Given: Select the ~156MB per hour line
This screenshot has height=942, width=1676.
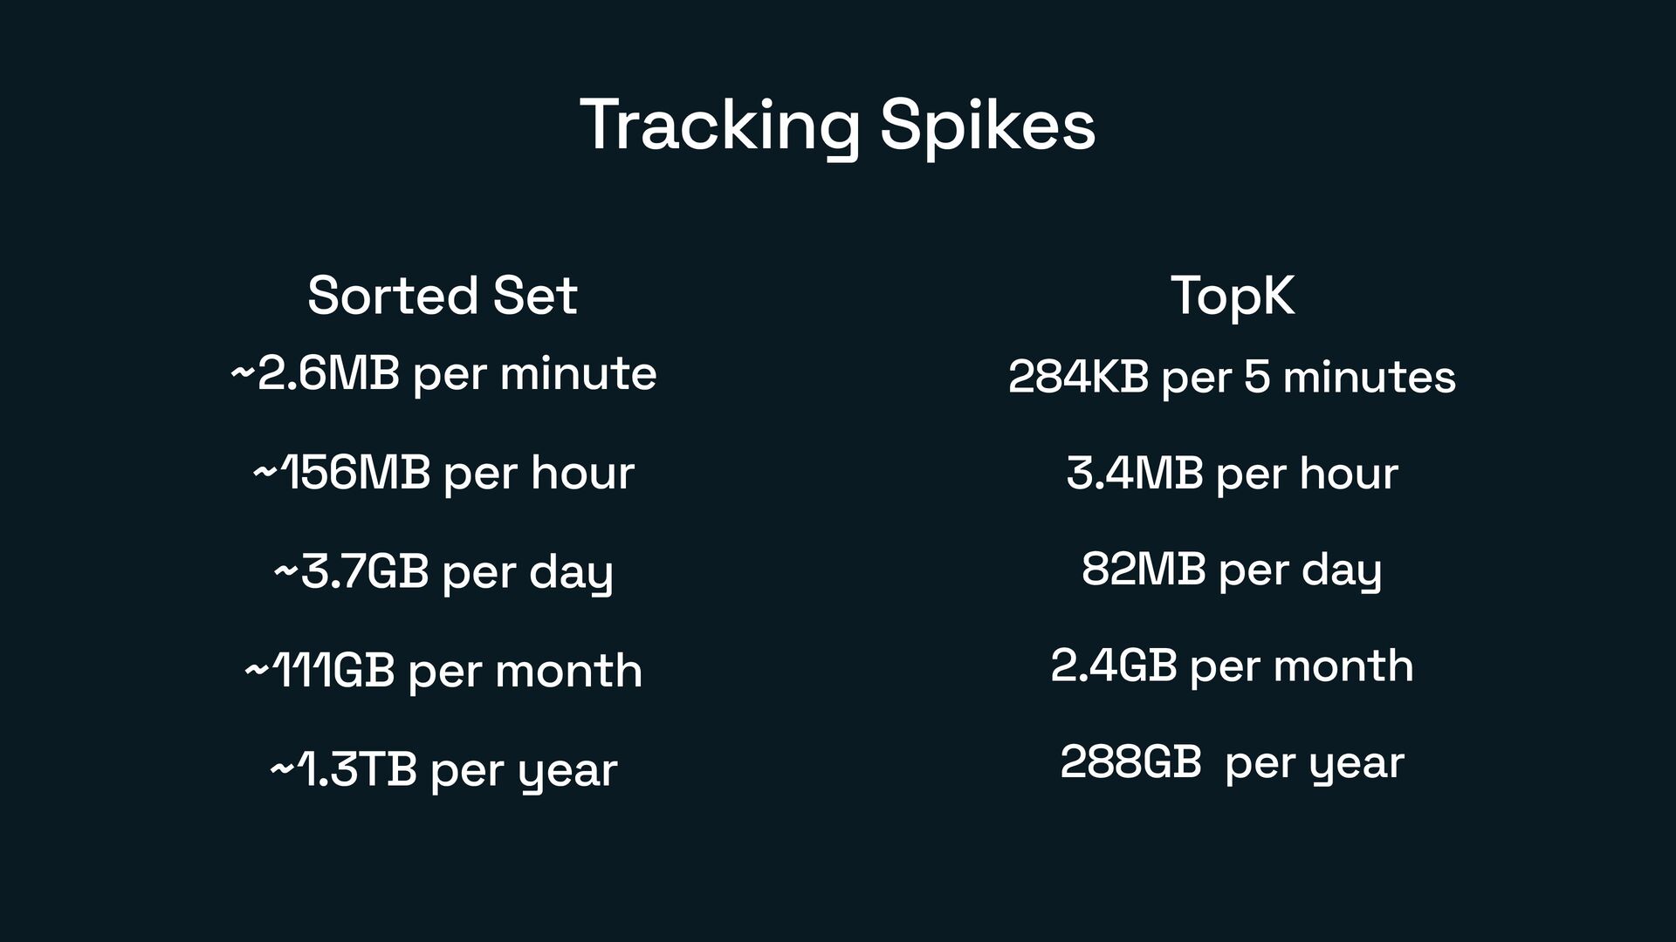Looking at the screenshot, I should 443,474.
